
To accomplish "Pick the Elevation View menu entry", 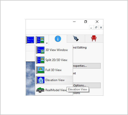I will click(x=54, y=80).
